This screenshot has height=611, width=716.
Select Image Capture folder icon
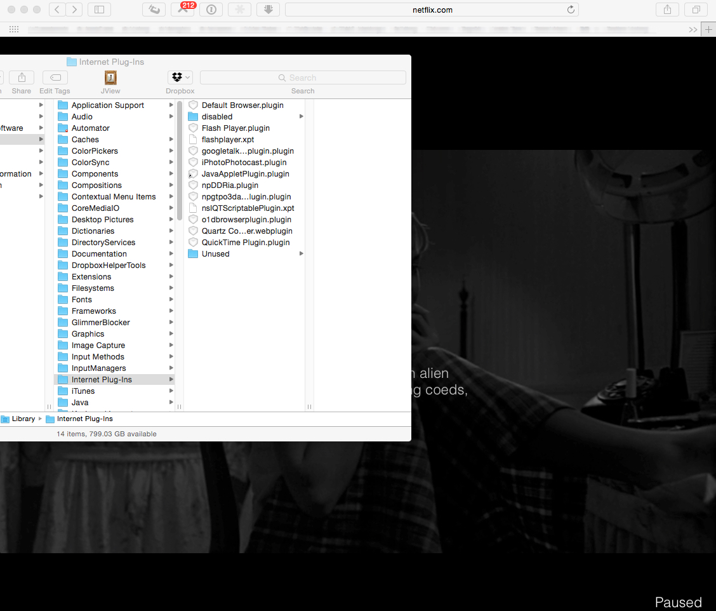tap(63, 345)
